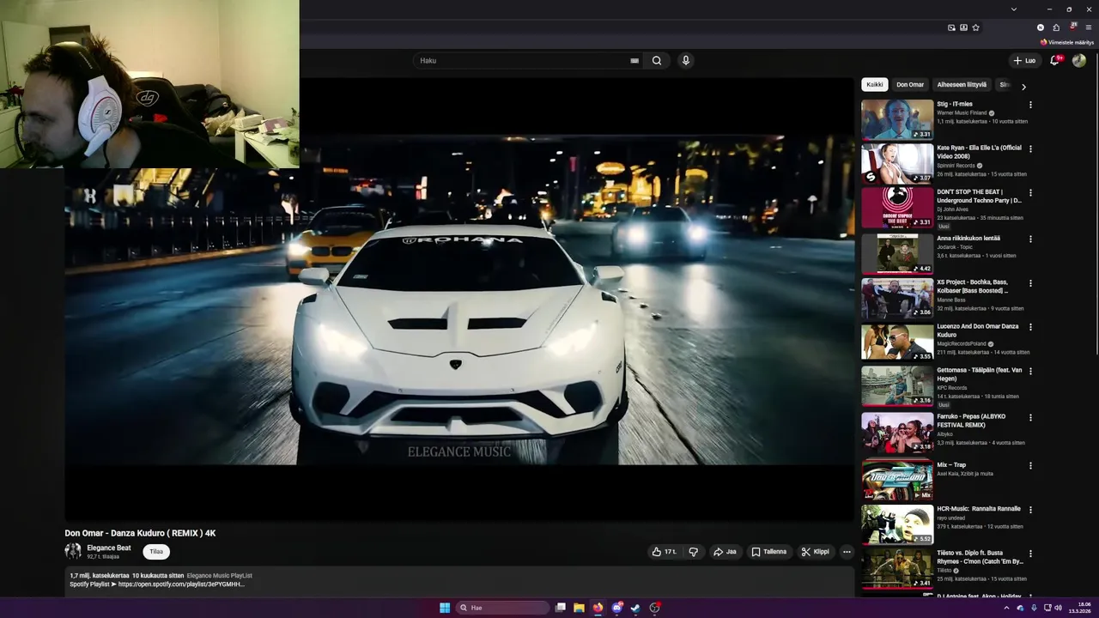Click the YouTube search magnifier button

(x=657, y=61)
